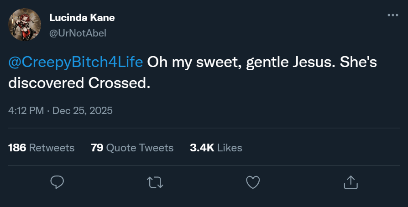Like the tweet with the heart icon
408x207 pixels.
click(x=252, y=182)
